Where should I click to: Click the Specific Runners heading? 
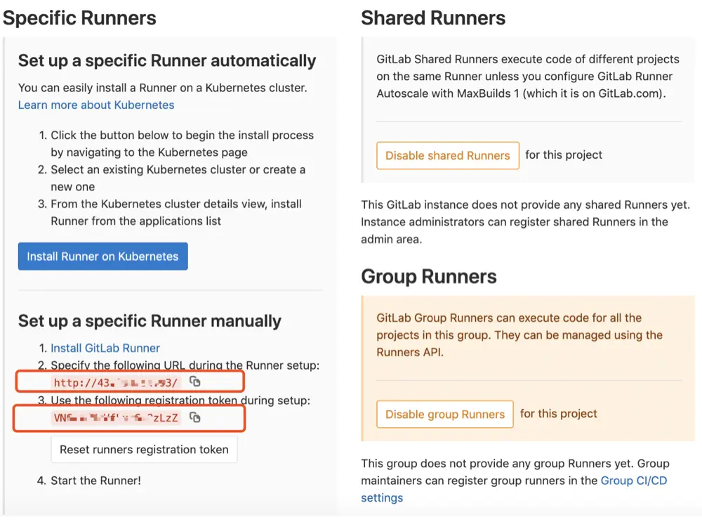tap(79, 18)
